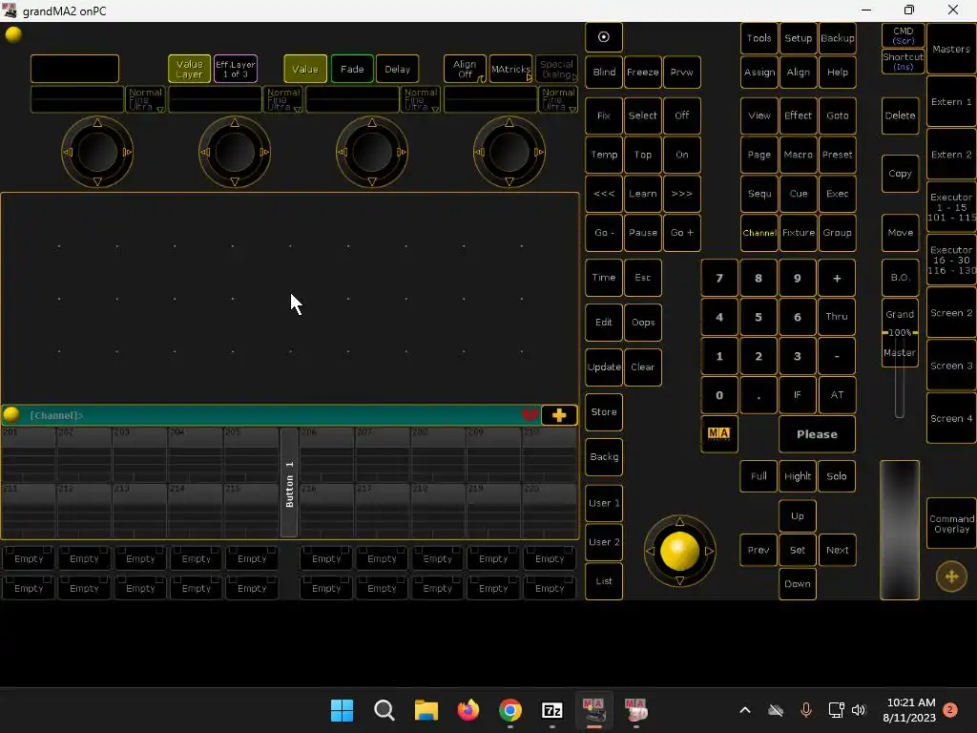The image size is (977, 733).
Task: Switch to Extern 1 tab
Action: 951,101
